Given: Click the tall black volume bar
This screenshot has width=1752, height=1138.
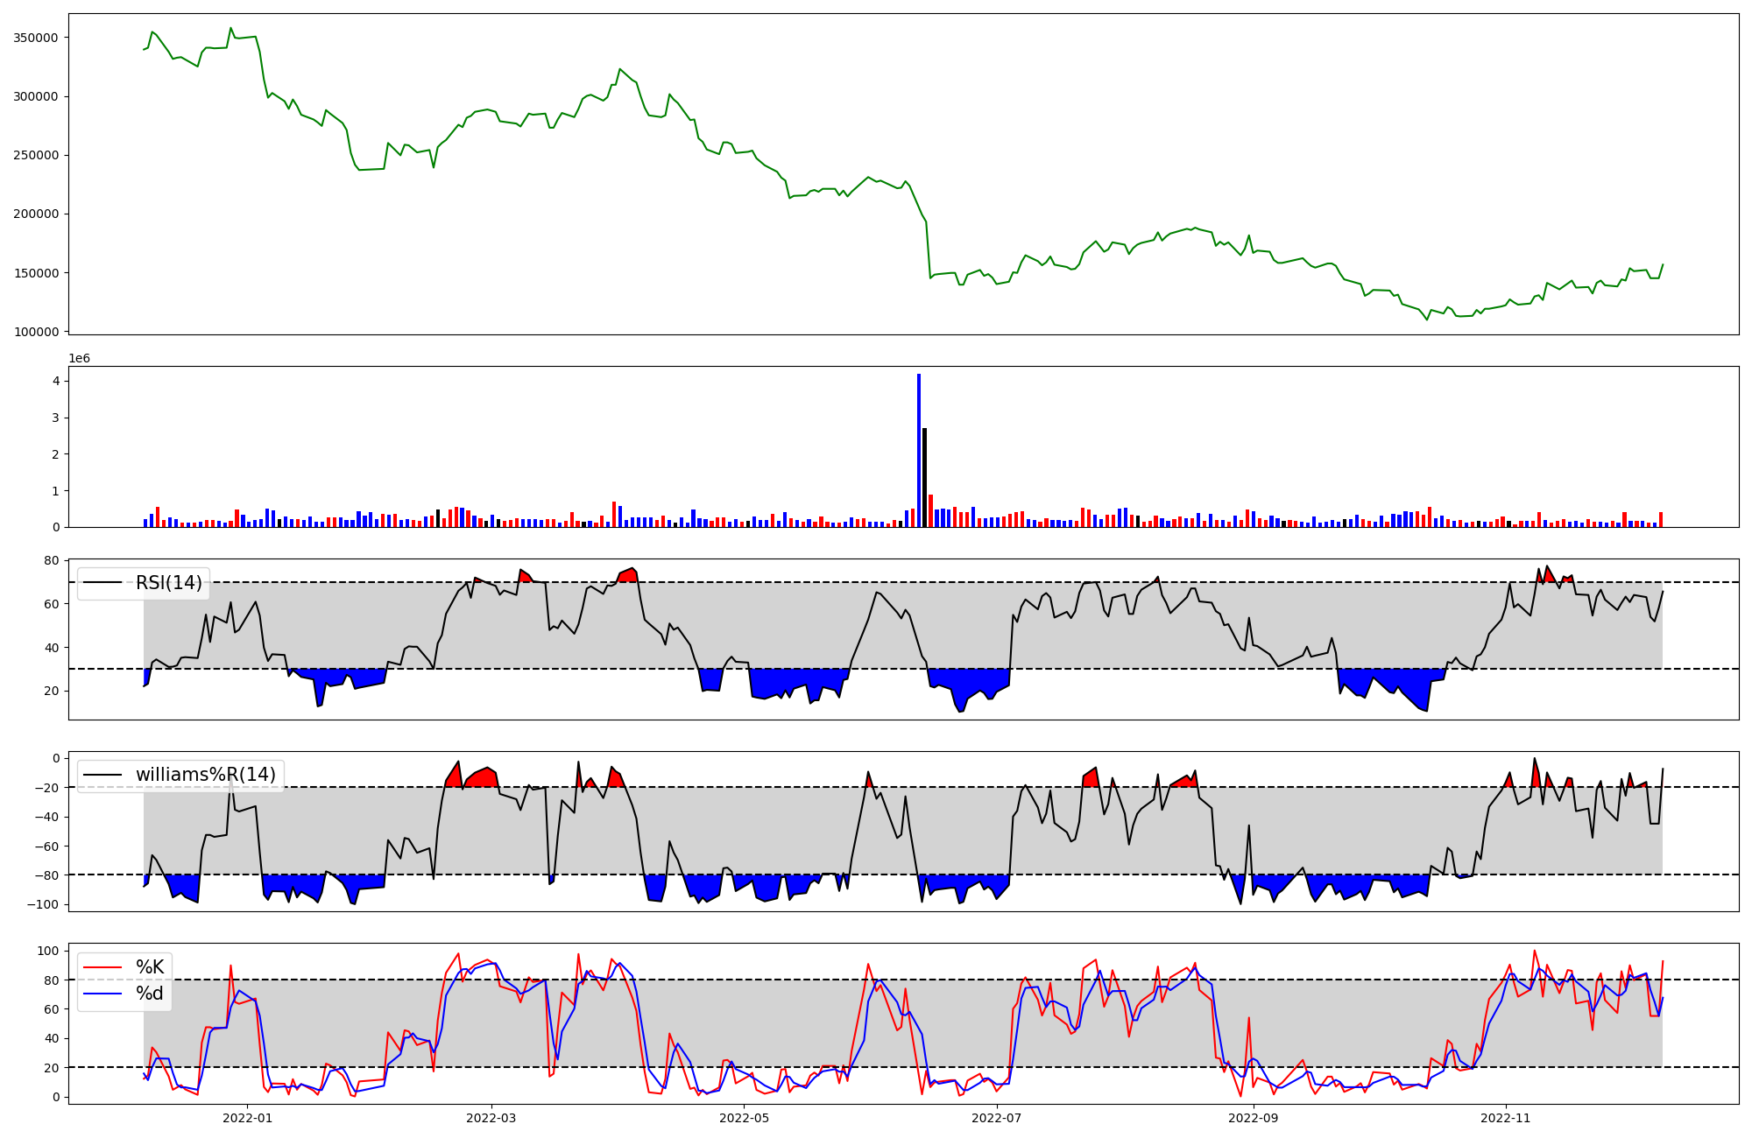Looking at the screenshot, I should pyautogui.click(x=925, y=477).
